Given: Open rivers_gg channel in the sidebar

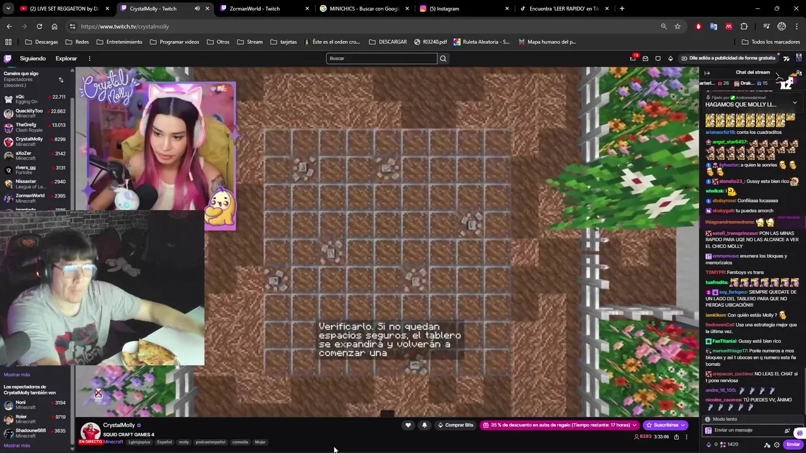Looking at the screenshot, I should pos(35,170).
